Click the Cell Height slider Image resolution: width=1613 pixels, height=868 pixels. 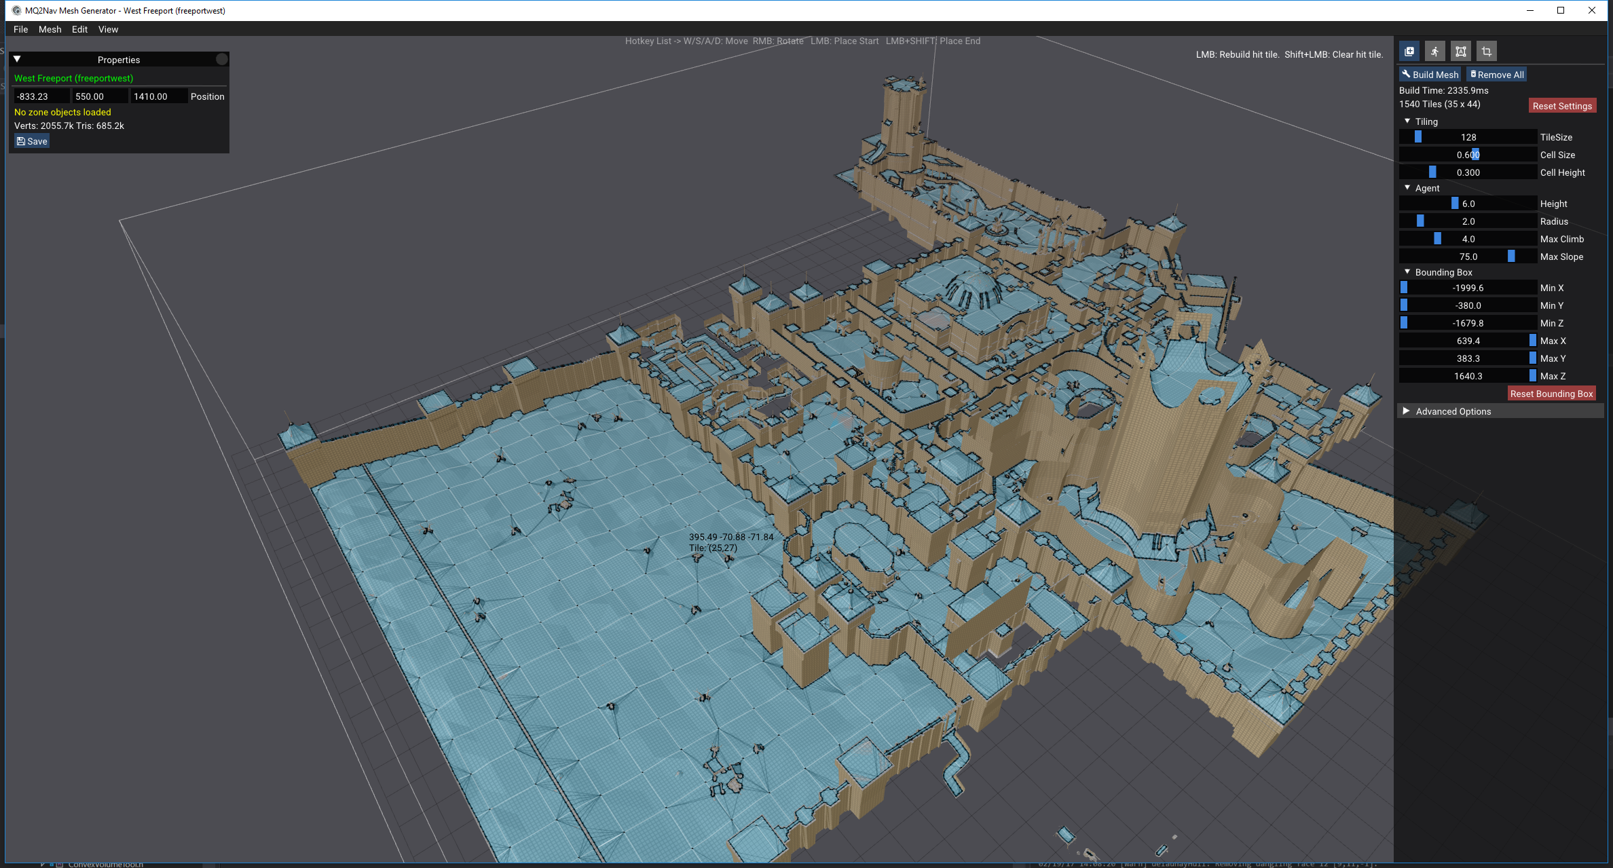coord(1468,172)
